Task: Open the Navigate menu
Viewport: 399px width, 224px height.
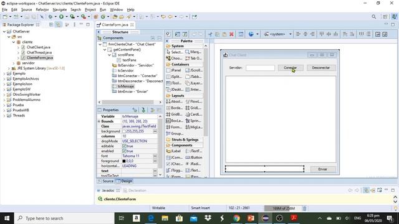Action: pyautogui.click(x=60, y=10)
